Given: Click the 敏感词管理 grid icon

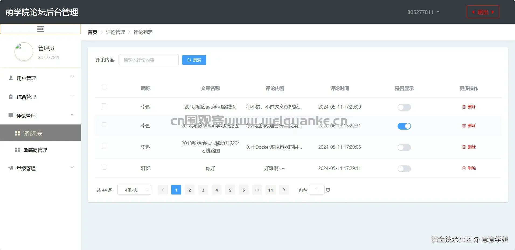Looking at the screenshot, I should [18, 150].
